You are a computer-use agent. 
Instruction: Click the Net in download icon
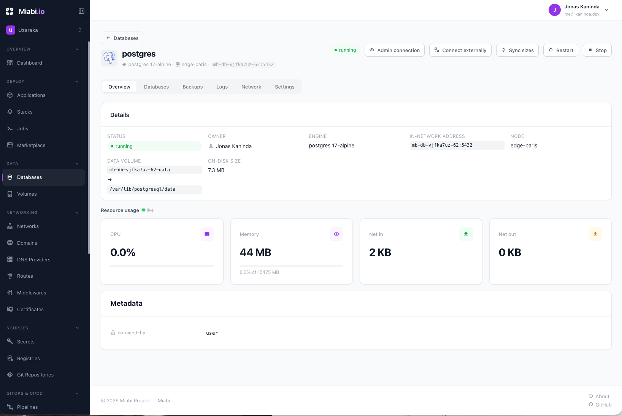point(466,234)
